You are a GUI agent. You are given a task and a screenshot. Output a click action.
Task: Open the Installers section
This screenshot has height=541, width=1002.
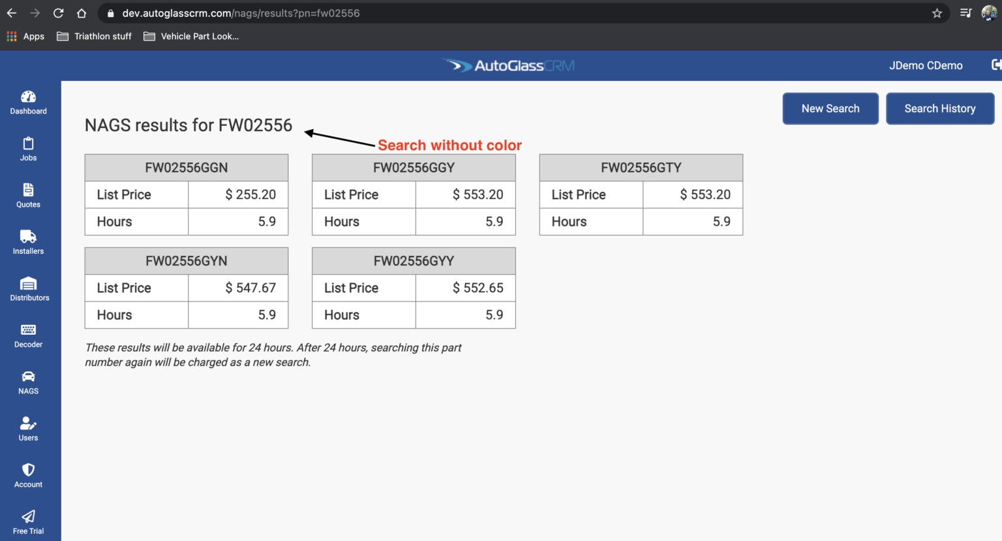pyautogui.click(x=28, y=242)
